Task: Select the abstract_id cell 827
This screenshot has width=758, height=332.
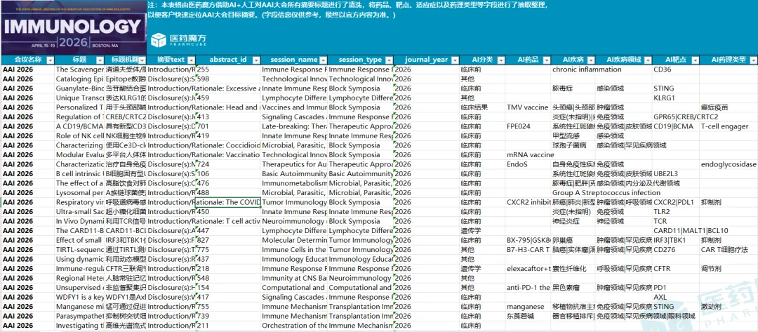Action: [x=228, y=240]
